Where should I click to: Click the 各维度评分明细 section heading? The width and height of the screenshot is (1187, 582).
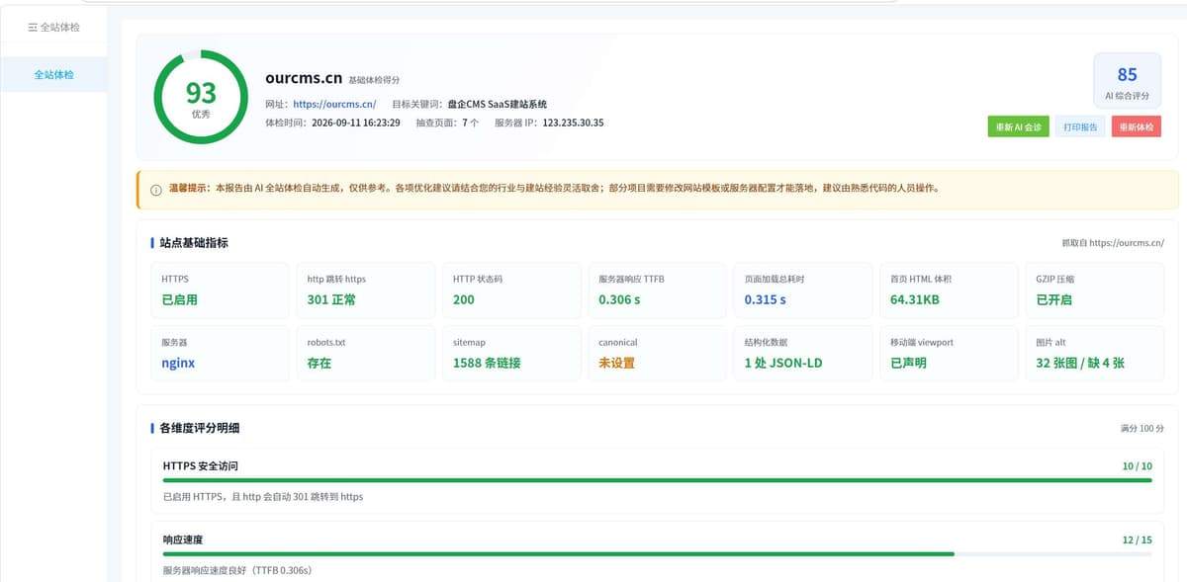[199, 428]
